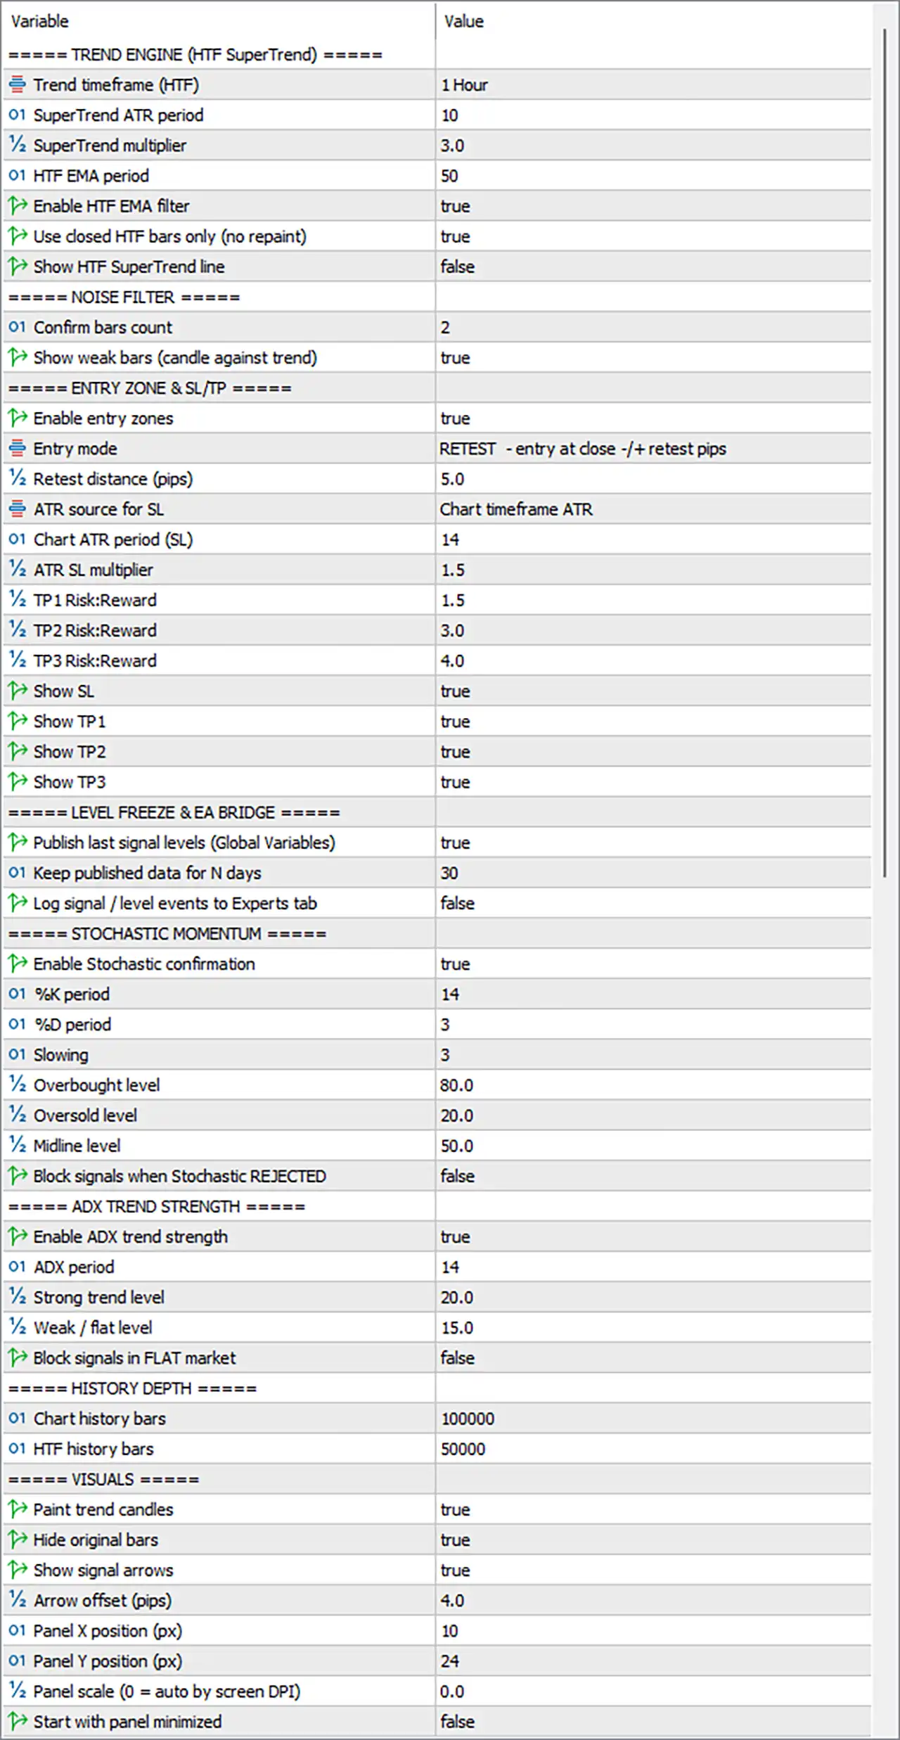Click the enum icon next to Entry mode
The width and height of the screenshot is (900, 1740).
tap(18, 449)
